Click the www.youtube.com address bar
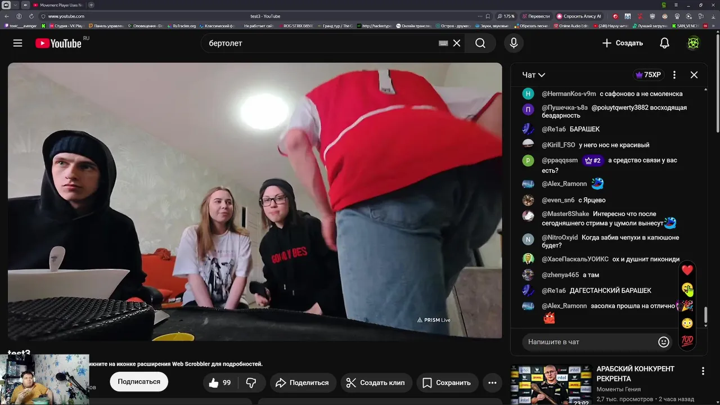Viewport: 720px width, 405px height. (x=66, y=16)
